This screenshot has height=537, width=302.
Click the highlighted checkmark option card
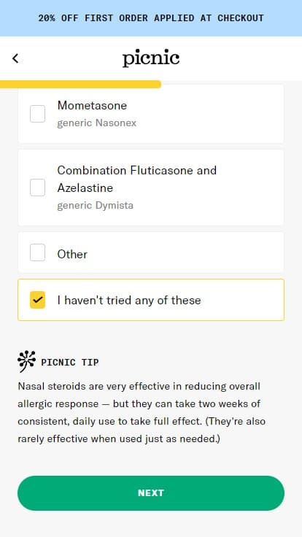pos(151,300)
